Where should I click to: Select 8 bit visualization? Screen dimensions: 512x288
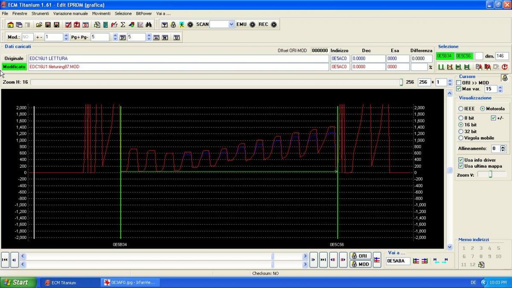click(x=461, y=118)
